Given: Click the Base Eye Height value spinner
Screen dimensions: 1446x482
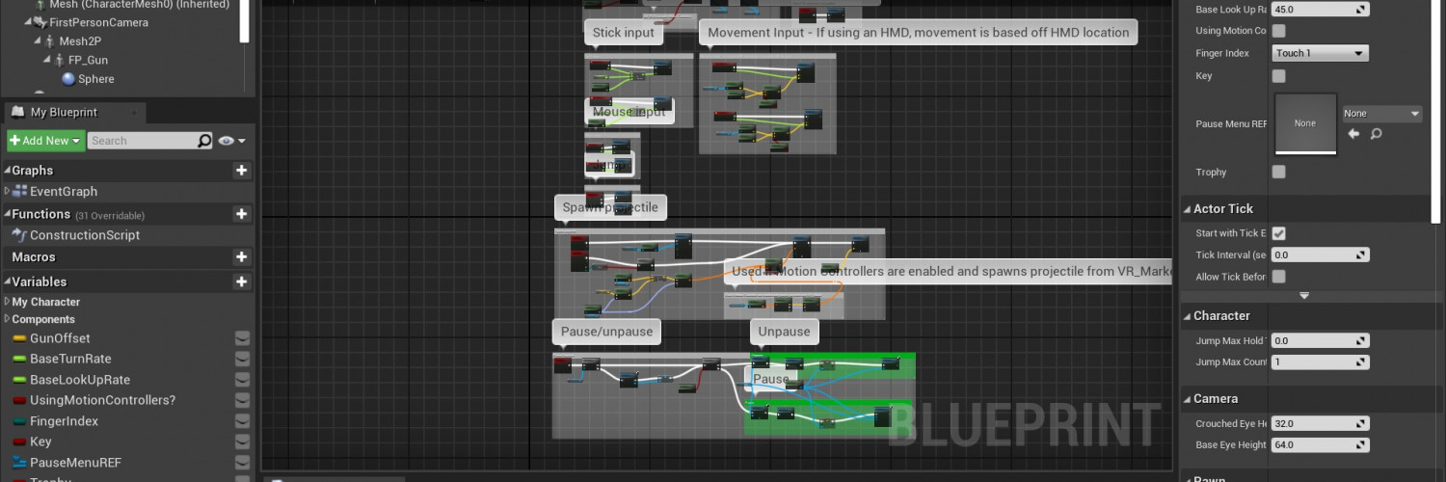Looking at the screenshot, I should (1320, 445).
